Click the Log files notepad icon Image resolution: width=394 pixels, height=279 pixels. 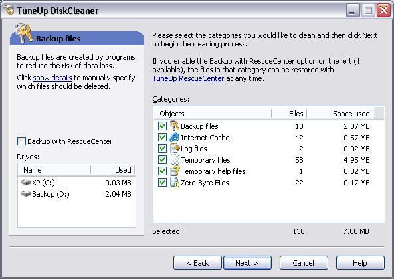click(175, 149)
